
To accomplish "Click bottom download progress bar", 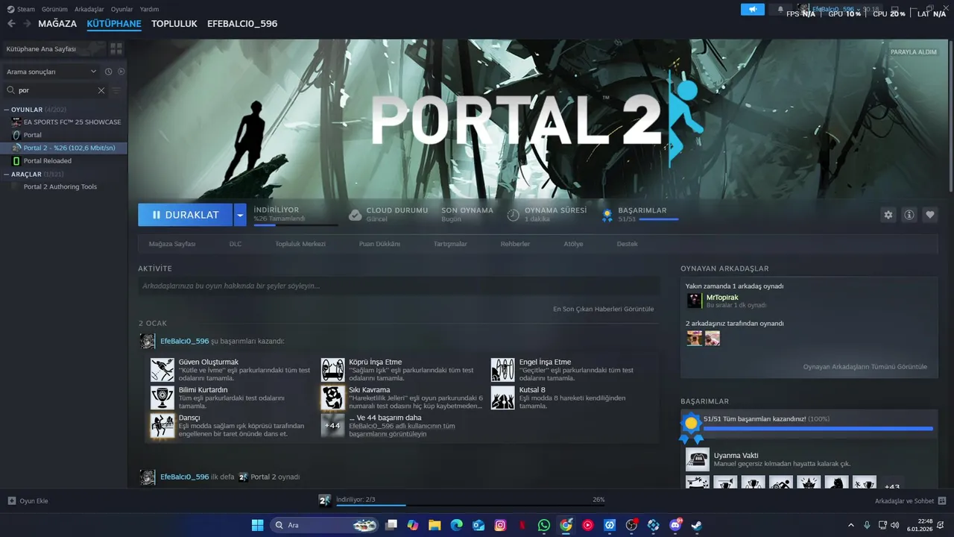I will point(470,504).
